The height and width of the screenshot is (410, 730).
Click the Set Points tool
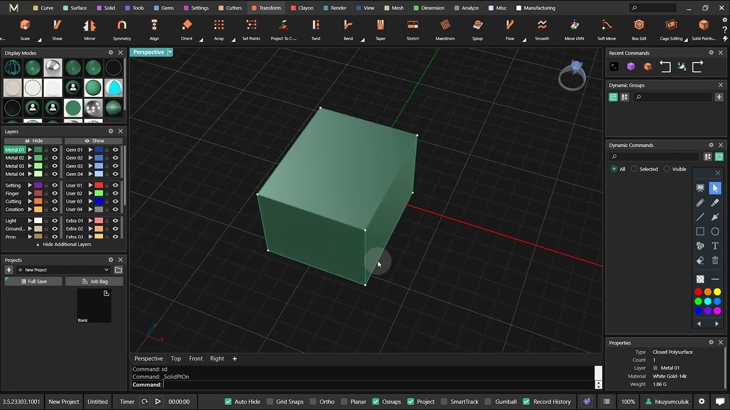pyautogui.click(x=251, y=29)
